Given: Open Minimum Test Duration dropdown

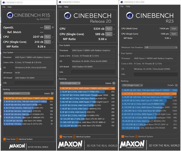Looking at the screenshot, I should click(161, 47).
